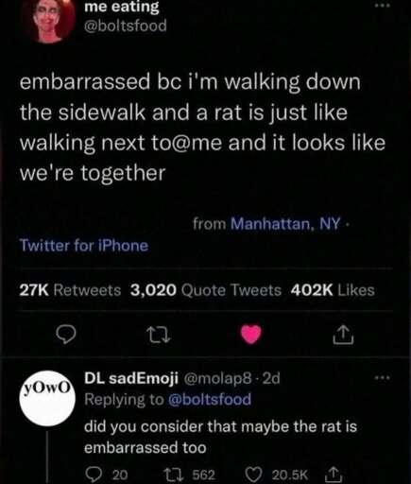The height and width of the screenshot is (484, 411).
Task: Open the Manhattan, NY location link
Action: [285, 224]
